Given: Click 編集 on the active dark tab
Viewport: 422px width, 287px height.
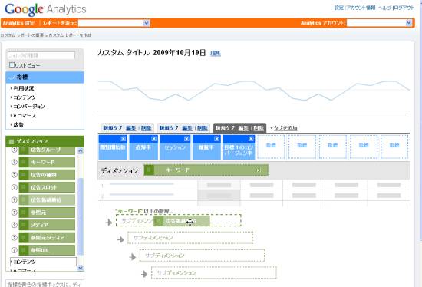Looking at the screenshot, I should 243,128.
